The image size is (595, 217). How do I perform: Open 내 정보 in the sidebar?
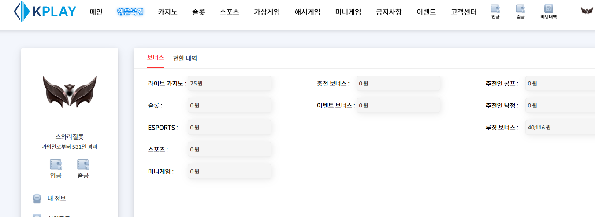[x=57, y=199]
